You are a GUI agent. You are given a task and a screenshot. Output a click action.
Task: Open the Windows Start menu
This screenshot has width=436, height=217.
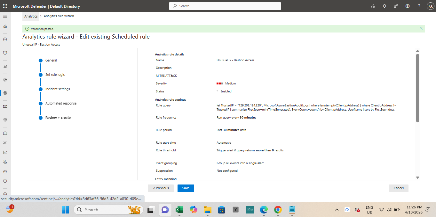[65, 210]
